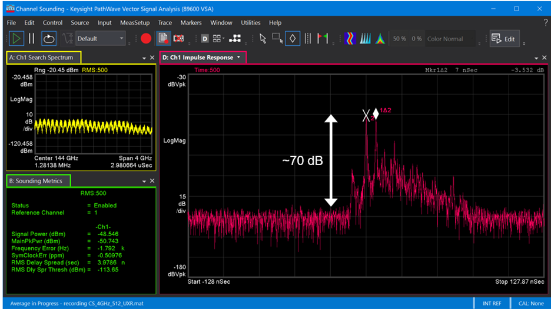Select the arrow pointer tool
Image resolution: width=551 pixels, height=309 pixels.
(x=263, y=39)
